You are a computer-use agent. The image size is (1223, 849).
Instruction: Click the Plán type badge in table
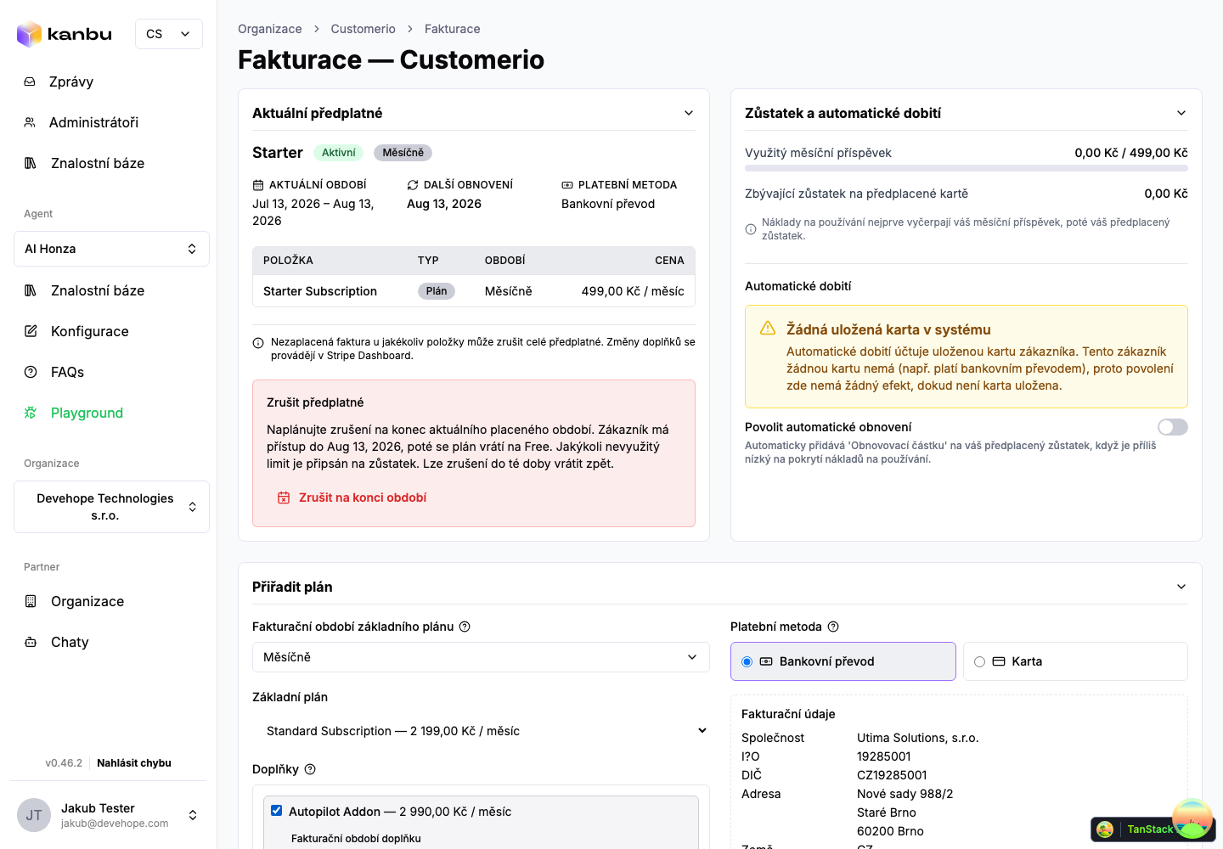[437, 291]
